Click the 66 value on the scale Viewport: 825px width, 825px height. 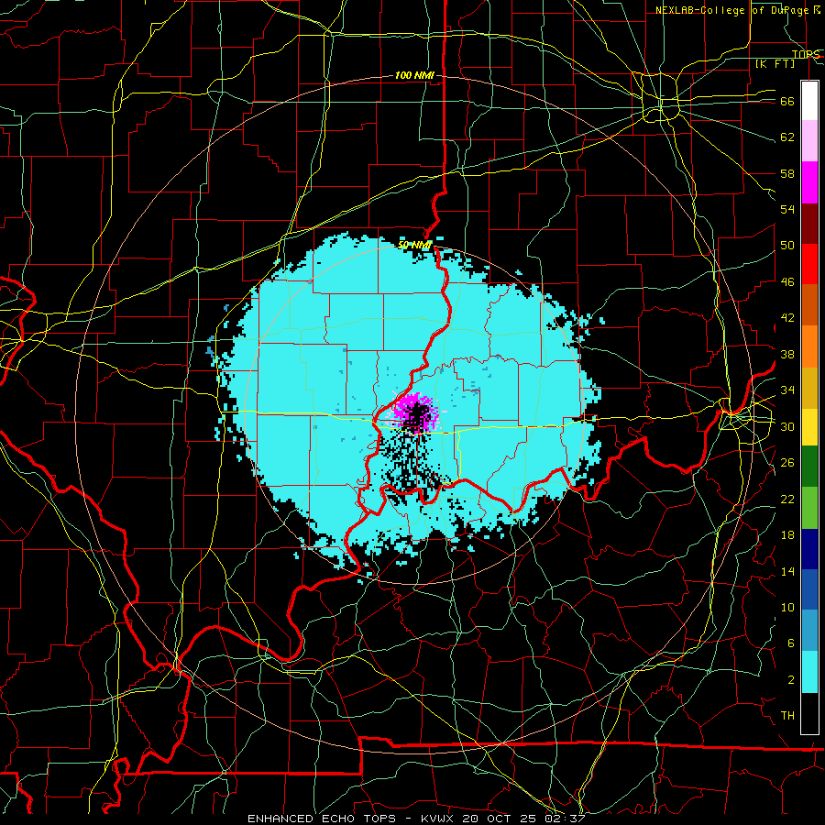tap(787, 102)
